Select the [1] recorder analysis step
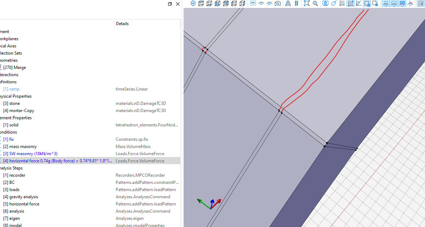The image size is (425, 227). coord(14,175)
